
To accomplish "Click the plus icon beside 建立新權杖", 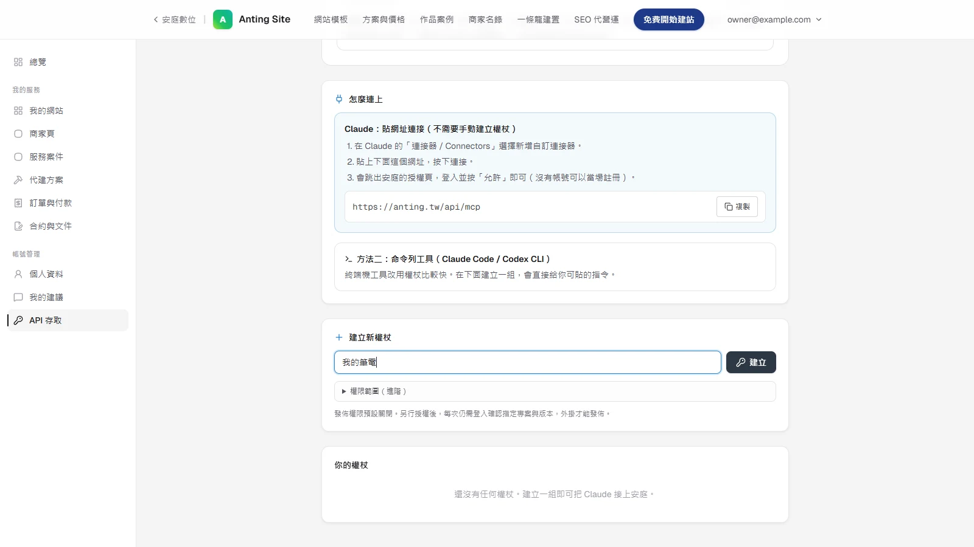I will click(339, 337).
